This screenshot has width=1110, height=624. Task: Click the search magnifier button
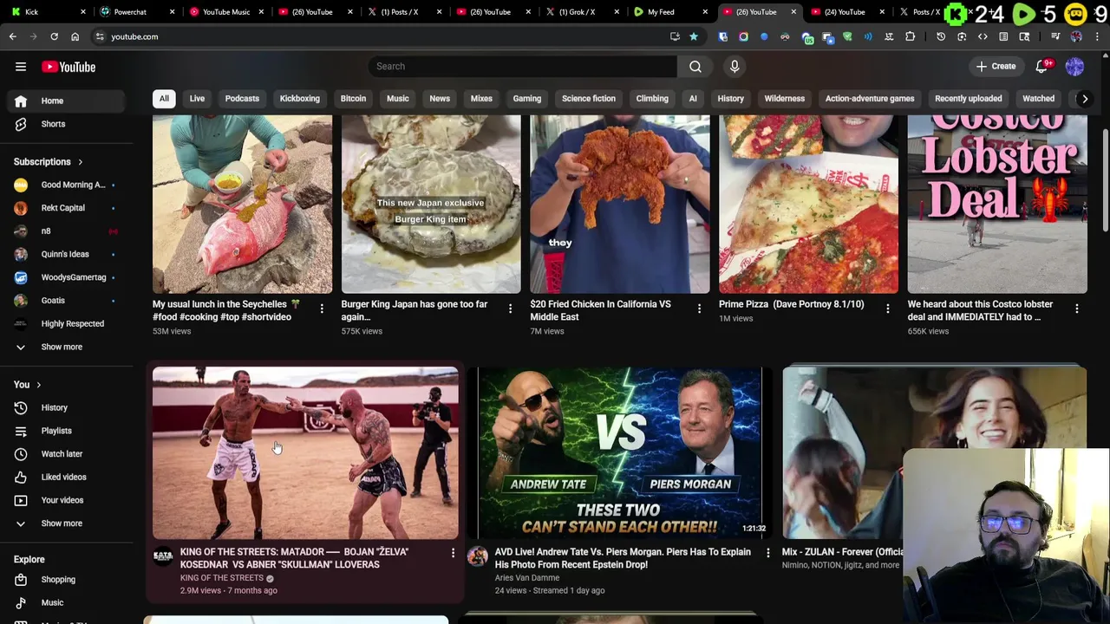coord(695,67)
